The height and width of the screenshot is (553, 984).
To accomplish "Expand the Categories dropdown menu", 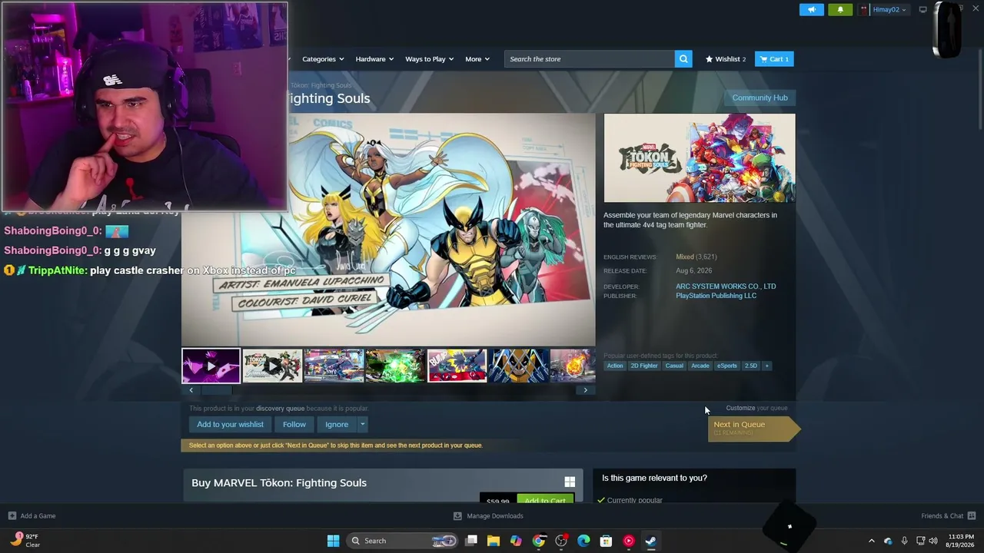I will pos(323,59).
